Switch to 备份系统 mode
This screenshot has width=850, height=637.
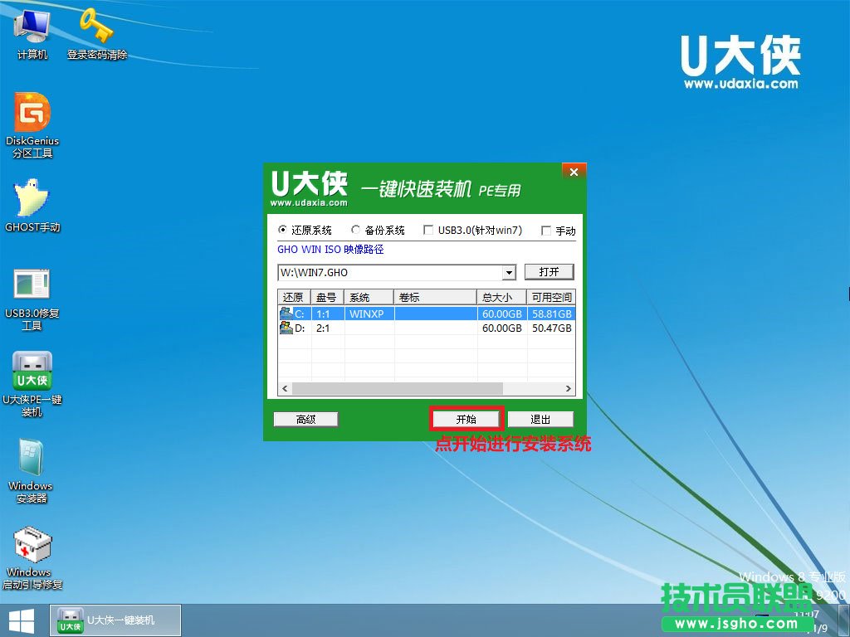coord(355,231)
